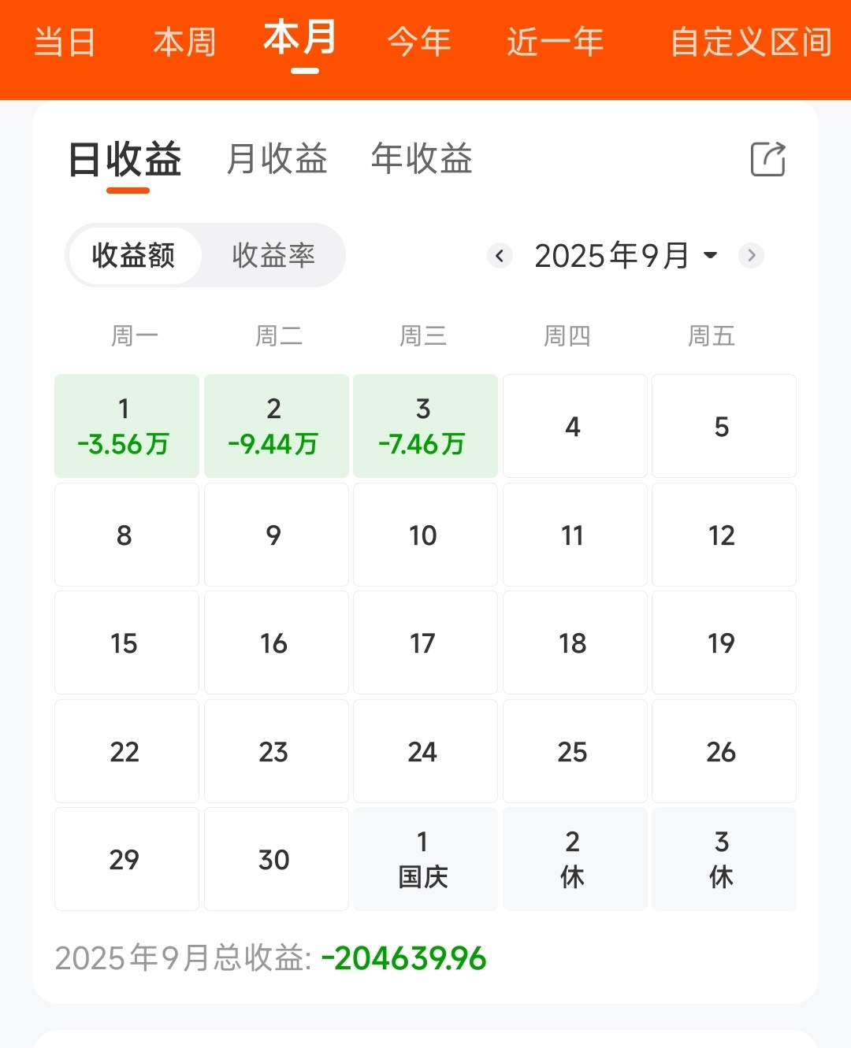Tap the share/export icon
This screenshot has width=851, height=1048.
[767, 159]
